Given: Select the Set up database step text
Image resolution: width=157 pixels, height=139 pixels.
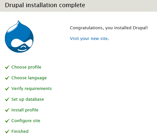Looking at the screenshot, I should coord(28,99).
